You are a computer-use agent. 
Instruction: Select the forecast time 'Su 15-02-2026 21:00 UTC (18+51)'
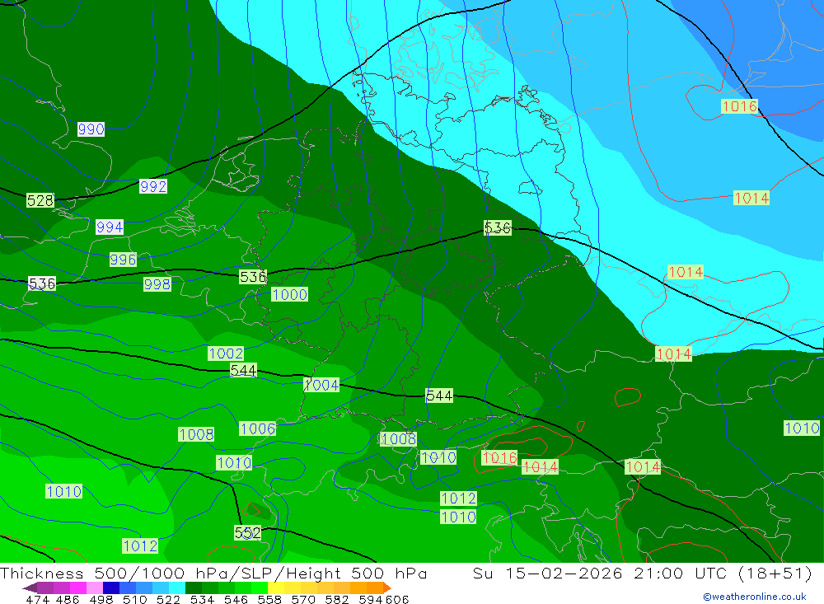point(642,573)
